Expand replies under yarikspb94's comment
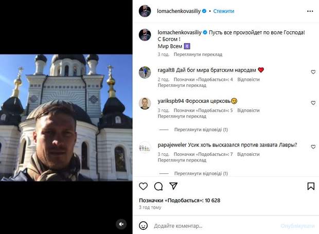319x234 pixels. click(200, 130)
